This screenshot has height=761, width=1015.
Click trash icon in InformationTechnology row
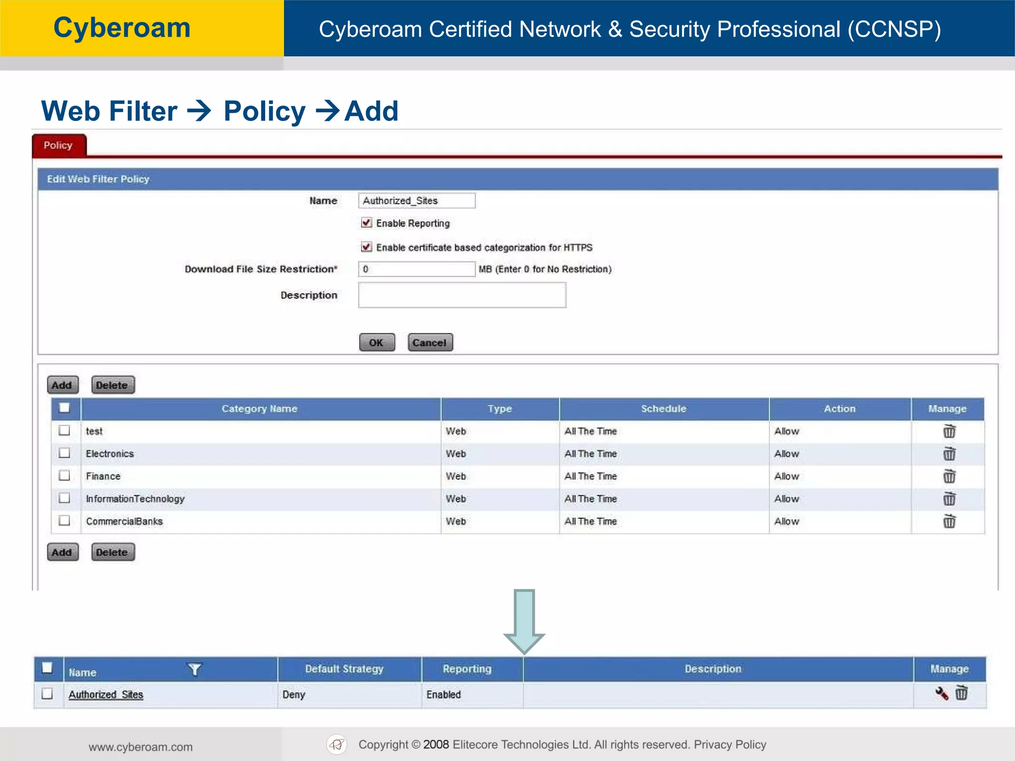pyautogui.click(x=949, y=498)
